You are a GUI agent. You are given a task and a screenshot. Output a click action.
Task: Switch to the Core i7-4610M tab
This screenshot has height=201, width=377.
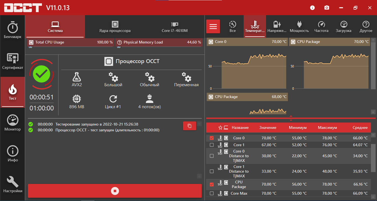click(175, 26)
